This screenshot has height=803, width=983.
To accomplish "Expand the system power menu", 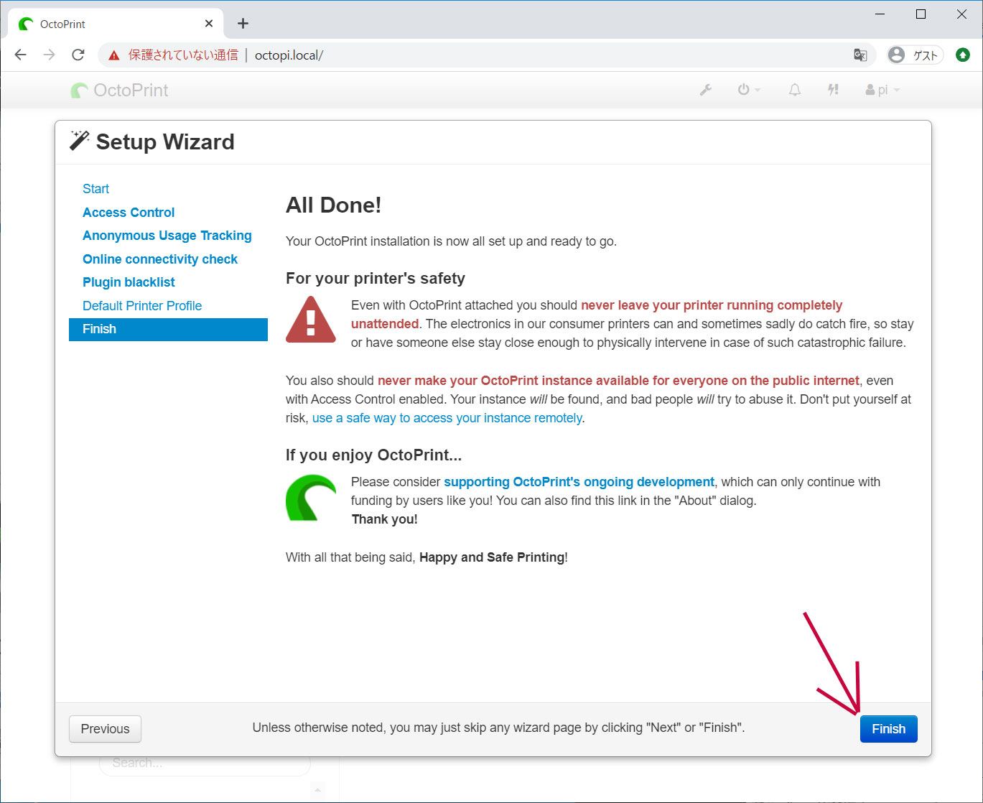I will pos(748,90).
